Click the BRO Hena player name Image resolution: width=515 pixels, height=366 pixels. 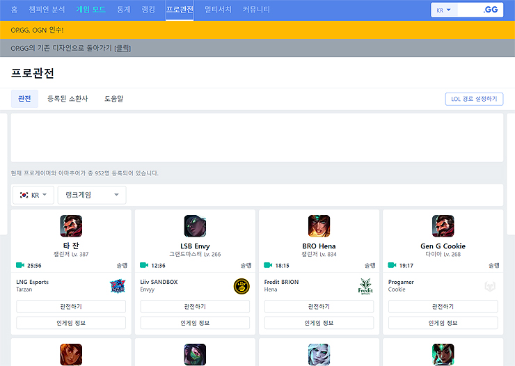tap(319, 246)
